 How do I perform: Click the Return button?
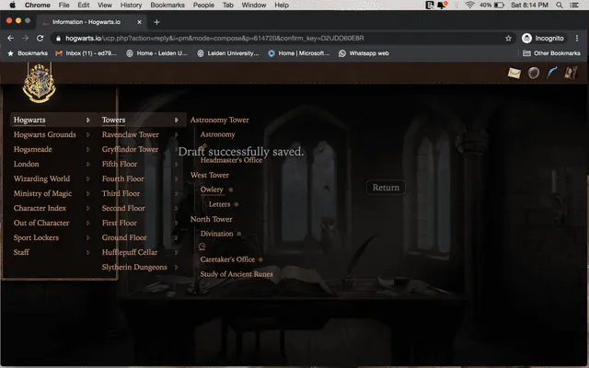point(386,188)
